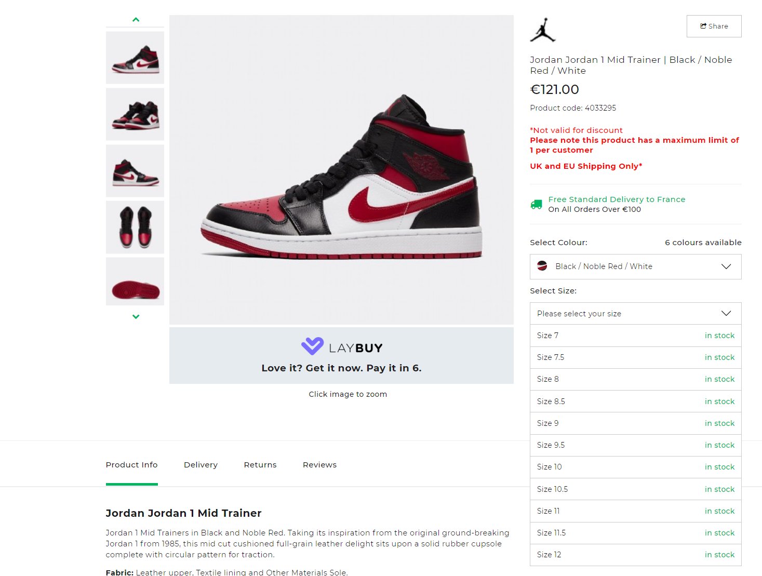Click Free Standard Delivery to France link
This screenshot has width=762, height=576.
[x=617, y=199]
